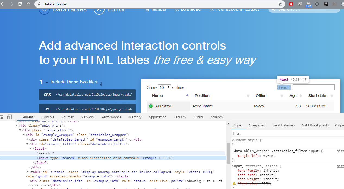Open the React atom extension icon
The image size is (344, 189).
click(342, 4)
